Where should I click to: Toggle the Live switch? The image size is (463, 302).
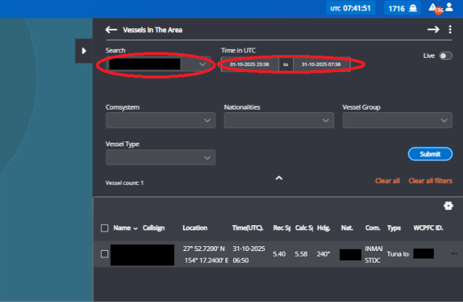[x=445, y=56]
